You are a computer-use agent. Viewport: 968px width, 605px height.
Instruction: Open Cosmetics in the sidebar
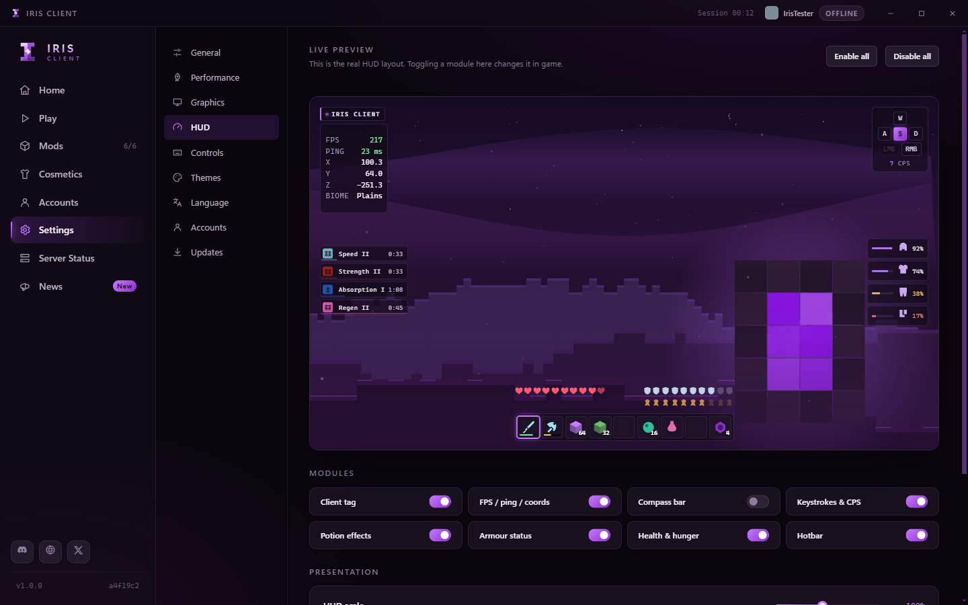click(77, 174)
